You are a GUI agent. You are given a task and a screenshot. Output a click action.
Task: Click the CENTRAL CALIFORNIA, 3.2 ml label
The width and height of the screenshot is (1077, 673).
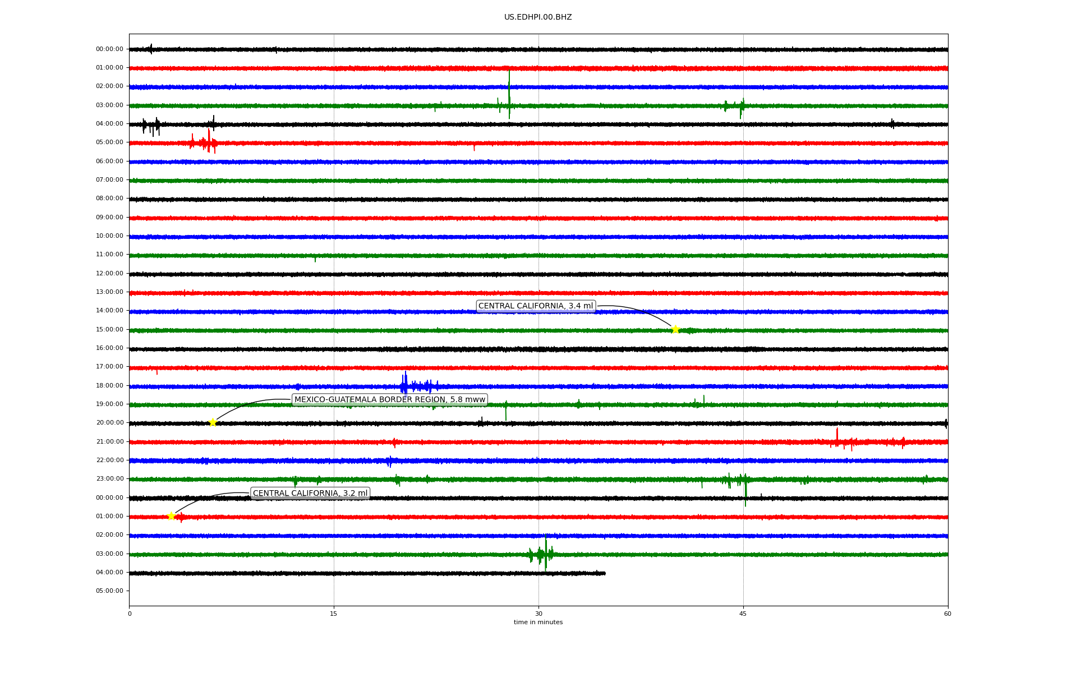[310, 494]
